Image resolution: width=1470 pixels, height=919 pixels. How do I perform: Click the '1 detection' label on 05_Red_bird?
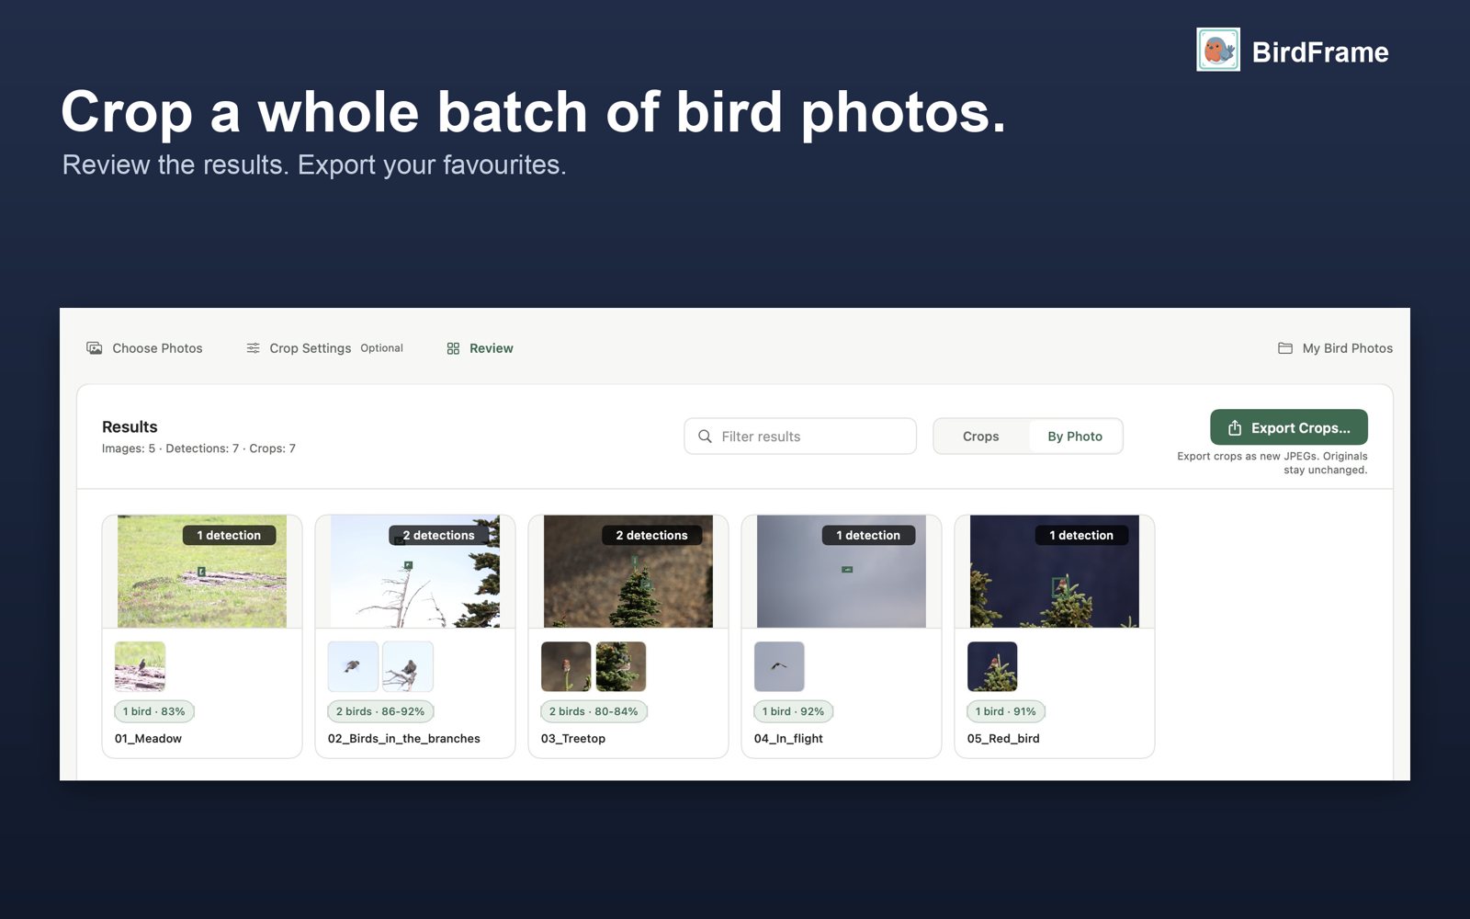[1081, 535]
